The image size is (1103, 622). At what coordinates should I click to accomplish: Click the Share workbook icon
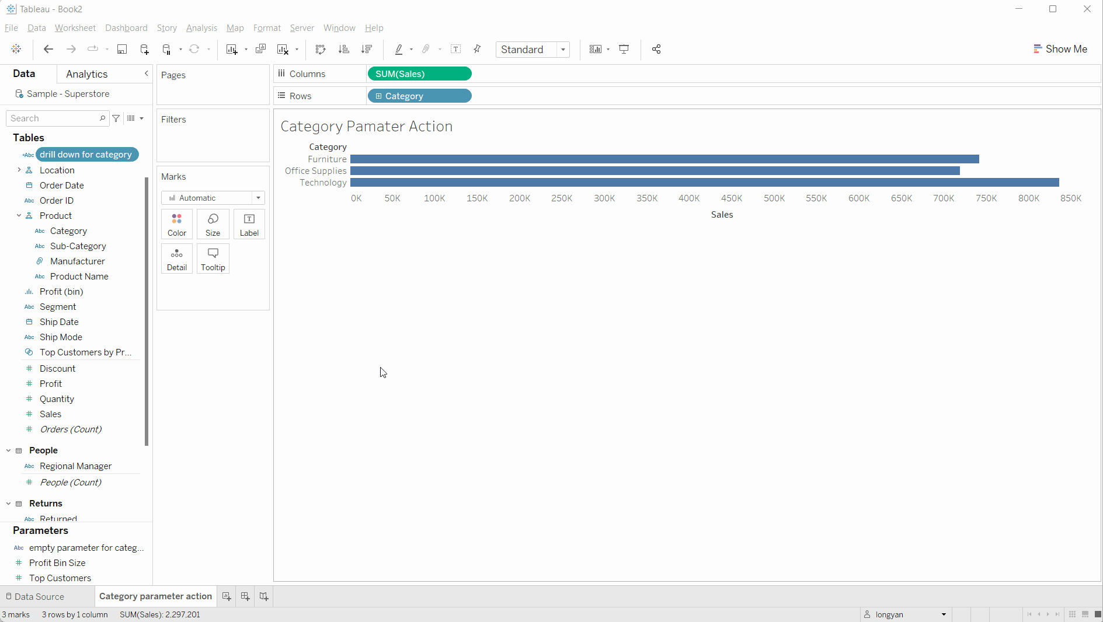(x=656, y=49)
